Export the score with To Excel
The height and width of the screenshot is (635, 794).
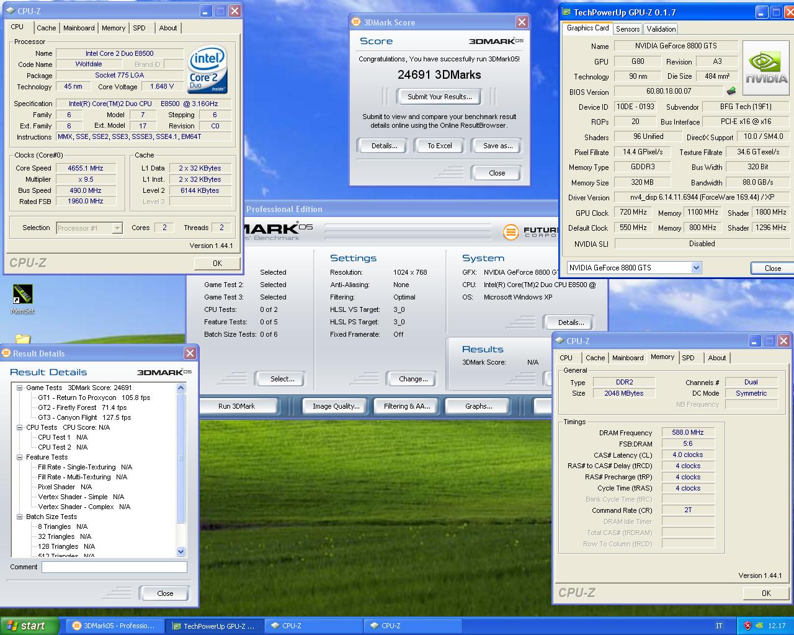(x=440, y=146)
